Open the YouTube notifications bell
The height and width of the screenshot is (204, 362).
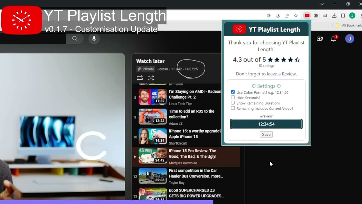tap(334, 39)
